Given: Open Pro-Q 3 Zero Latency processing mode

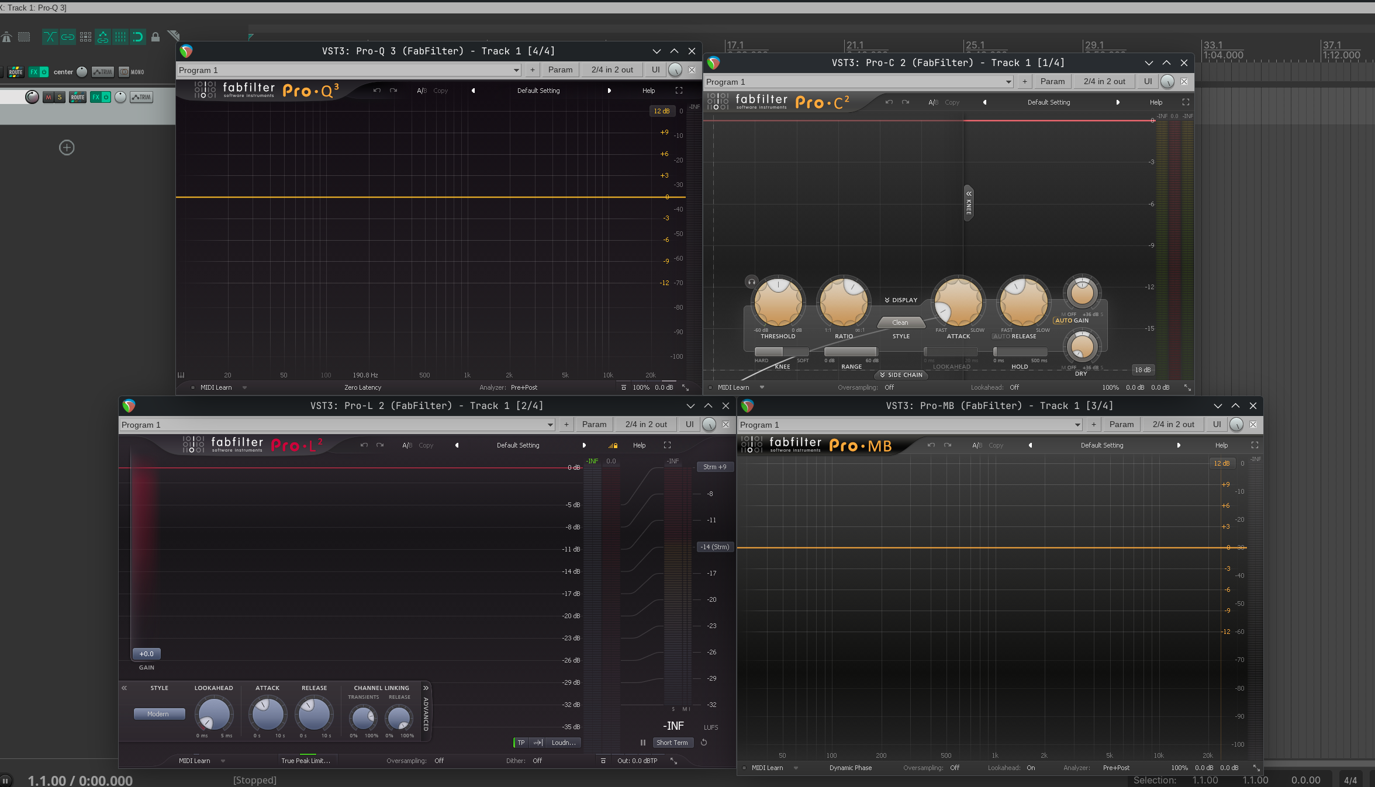Looking at the screenshot, I should (x=362, y=387).
